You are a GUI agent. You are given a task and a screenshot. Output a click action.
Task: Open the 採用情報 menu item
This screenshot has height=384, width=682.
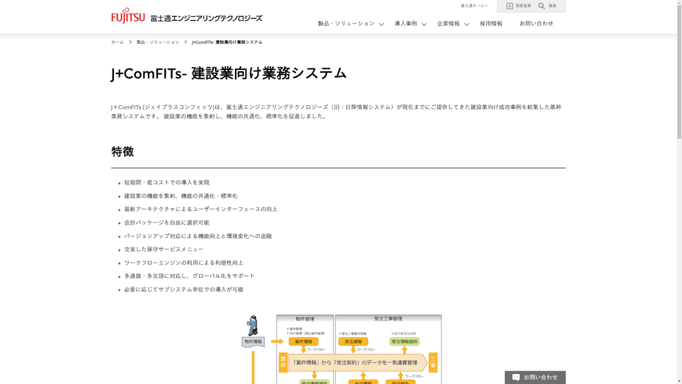491,24
